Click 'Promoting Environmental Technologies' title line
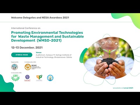Screen dimensions: 140x105 tap(47, 33)
